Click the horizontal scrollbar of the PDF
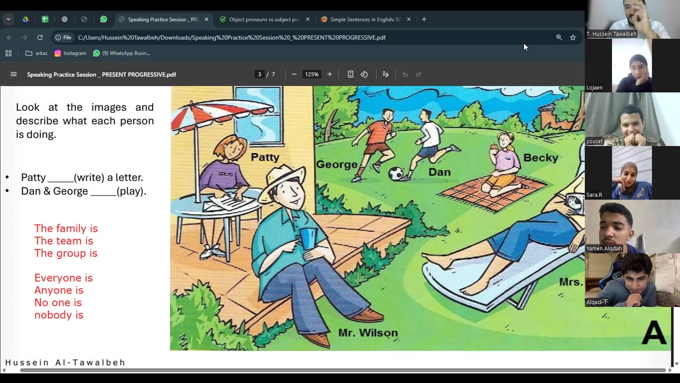Viewport: 680px width, 383px height. tap(343, 370)
